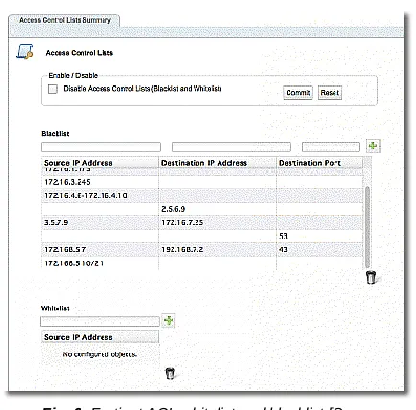
Task: Select blacklist row 172.16.4.6-172.16.4.10
Action: [x=202, y=195]
